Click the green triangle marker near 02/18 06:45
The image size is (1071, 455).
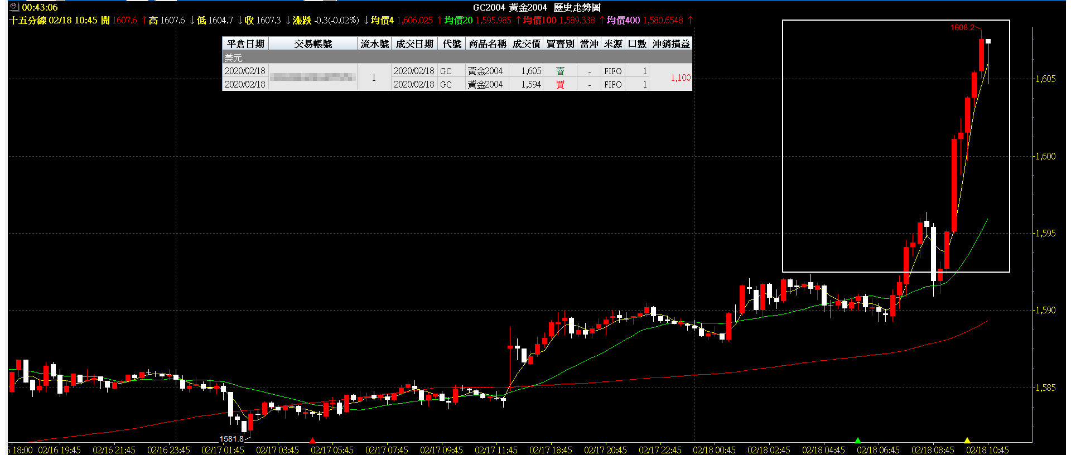[x=858, y=441]
